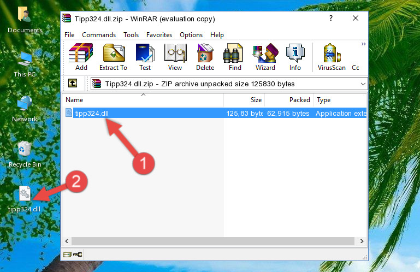Close the WinRAR window
Screen dimensions: 420x272
coord(356,18)
